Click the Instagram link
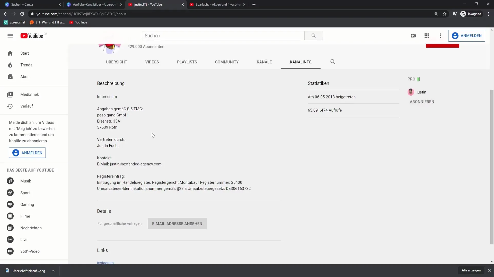The height and width of the screenshot is (277, 494). pyautogui.click(x=105, y=262)
